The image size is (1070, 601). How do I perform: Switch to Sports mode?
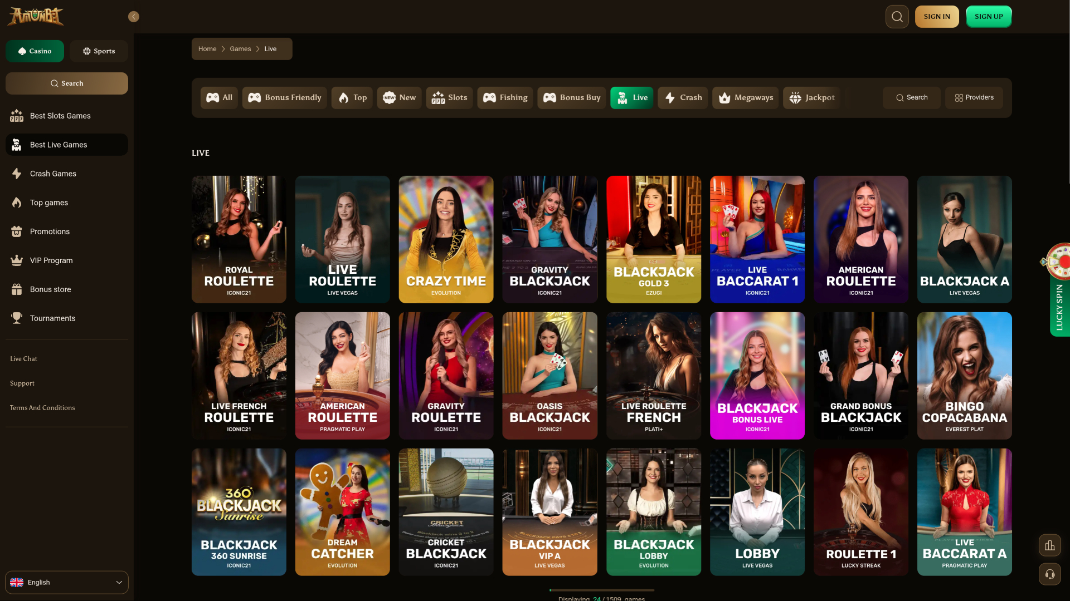[99, 51]
